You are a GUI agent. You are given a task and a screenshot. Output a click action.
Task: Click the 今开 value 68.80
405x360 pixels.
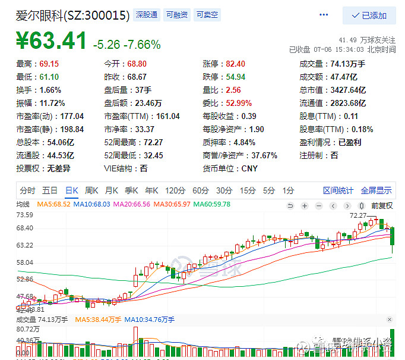pyautogui.click(x=137, y=64)
